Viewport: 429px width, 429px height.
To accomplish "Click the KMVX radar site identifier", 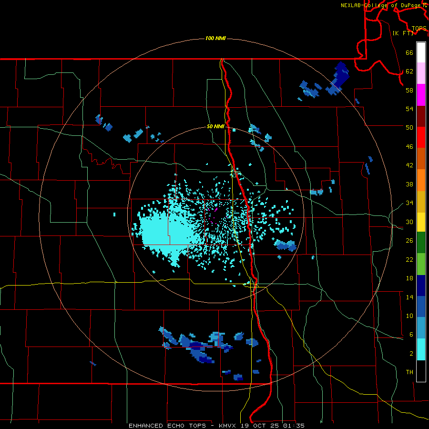I will [228, 426].
